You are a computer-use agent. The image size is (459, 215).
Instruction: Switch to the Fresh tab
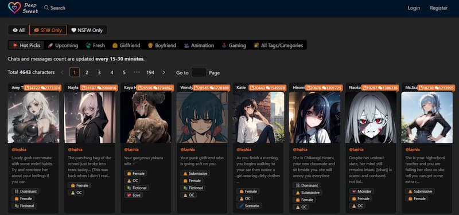click(95, 45)
